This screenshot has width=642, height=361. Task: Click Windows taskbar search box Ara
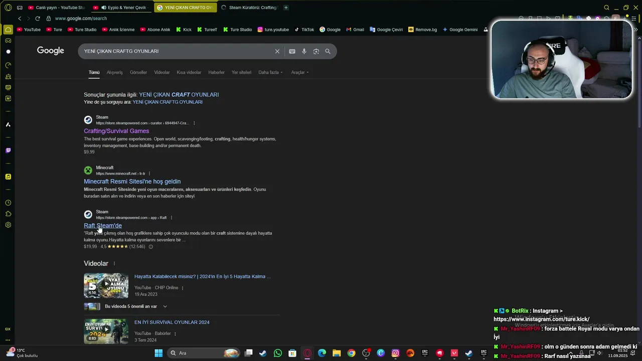(203, 353)
